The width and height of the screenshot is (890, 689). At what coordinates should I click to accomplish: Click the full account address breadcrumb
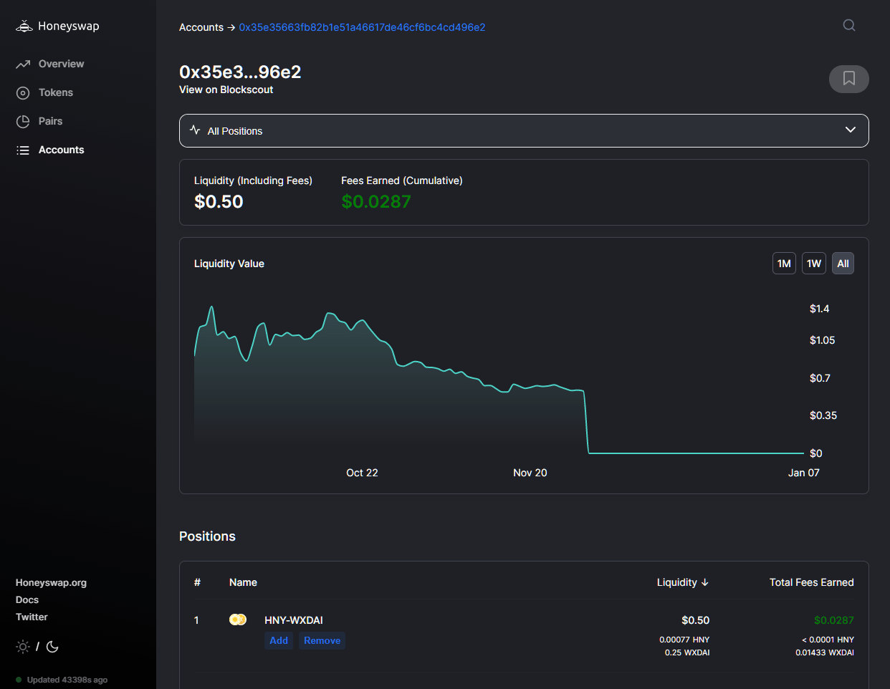[x=362, y=27]
